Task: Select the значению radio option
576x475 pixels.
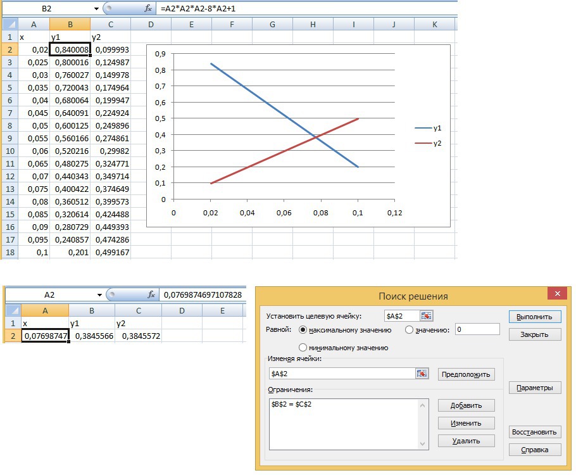Action: 409,330
